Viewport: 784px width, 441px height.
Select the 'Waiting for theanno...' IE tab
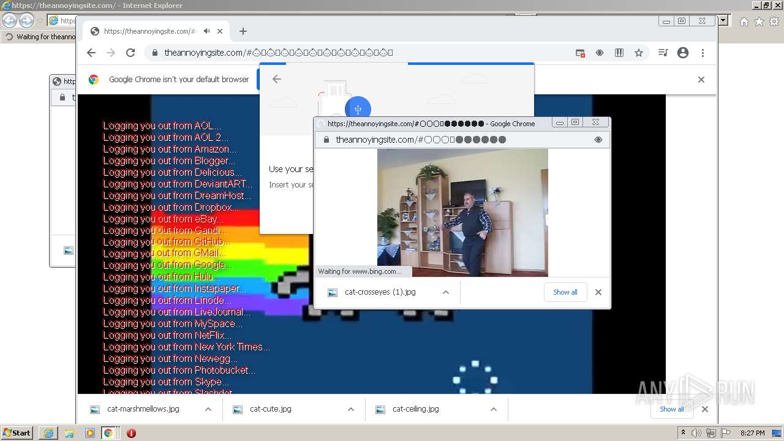(x=40, y=37)
